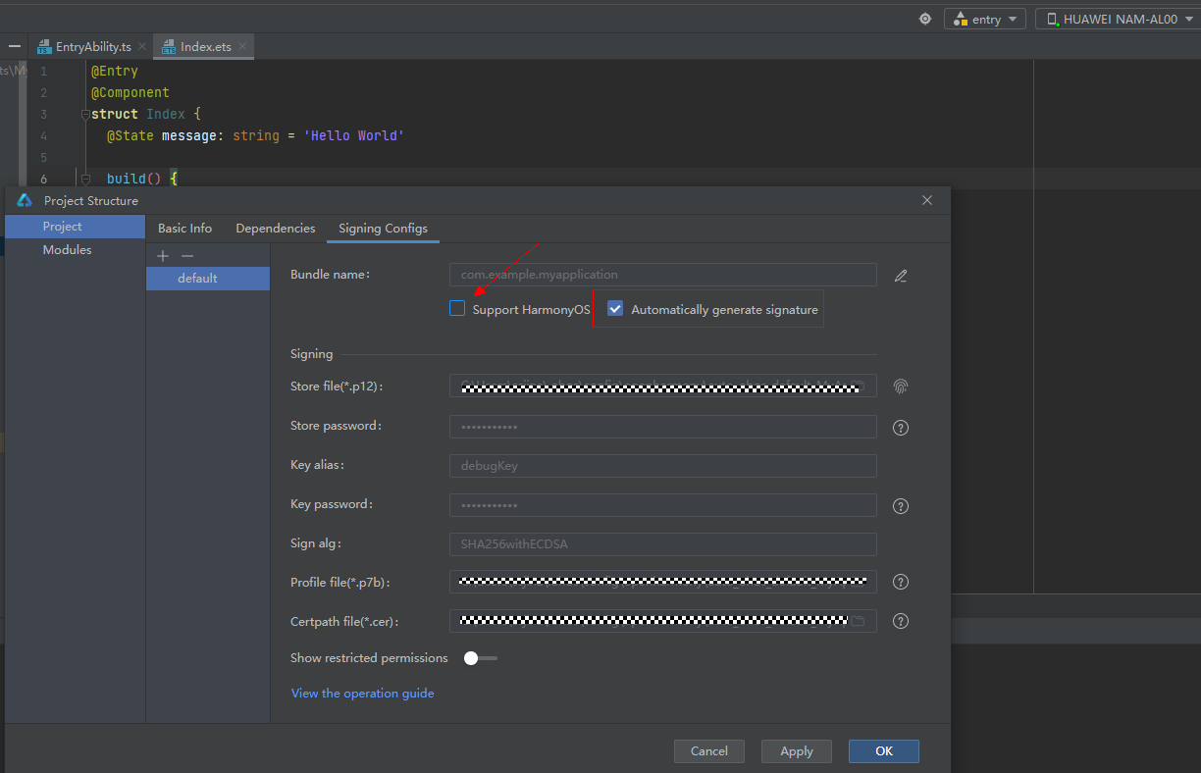Click the folder browse icon in Certpath field

pos(858,621)
